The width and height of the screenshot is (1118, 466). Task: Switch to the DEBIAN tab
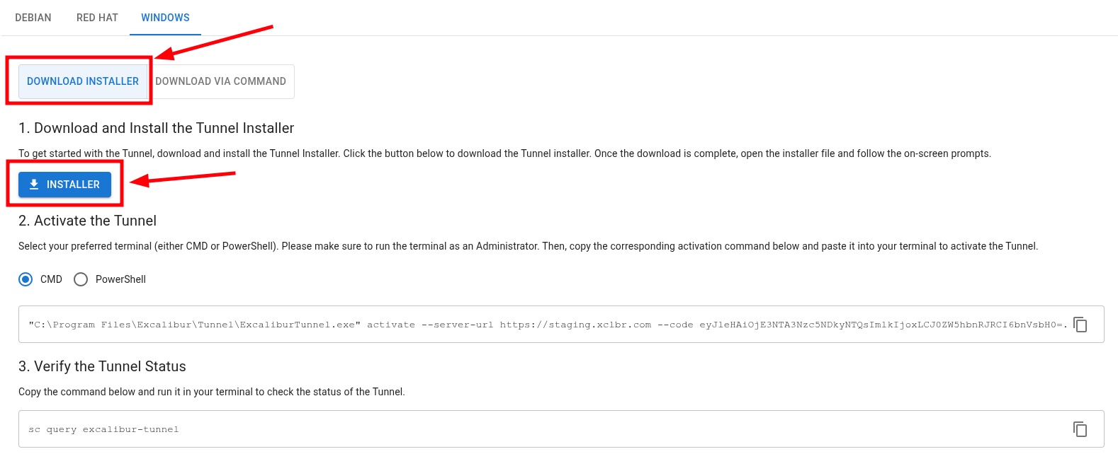pos(33,18)
